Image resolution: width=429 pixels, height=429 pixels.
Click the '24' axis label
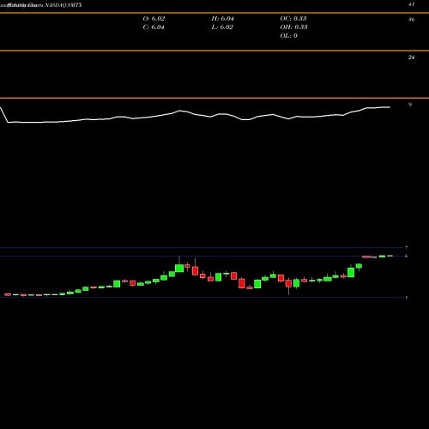pos(411,57)
